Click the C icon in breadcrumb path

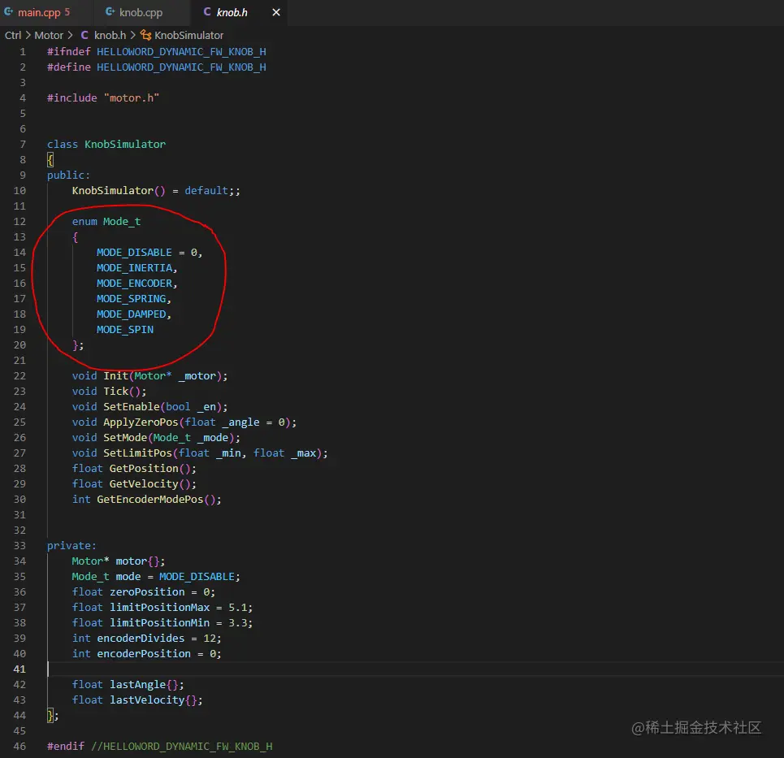[x=84, y=35]
